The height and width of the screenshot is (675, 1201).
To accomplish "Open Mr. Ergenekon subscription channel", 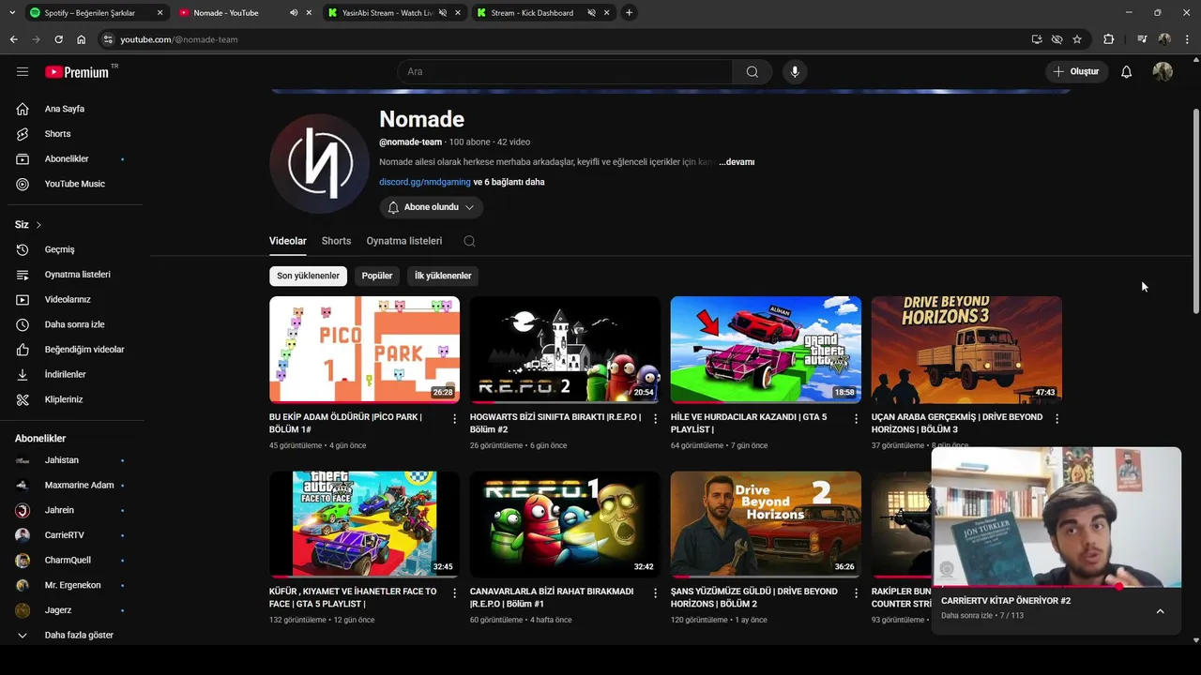I will click(71, 585).
